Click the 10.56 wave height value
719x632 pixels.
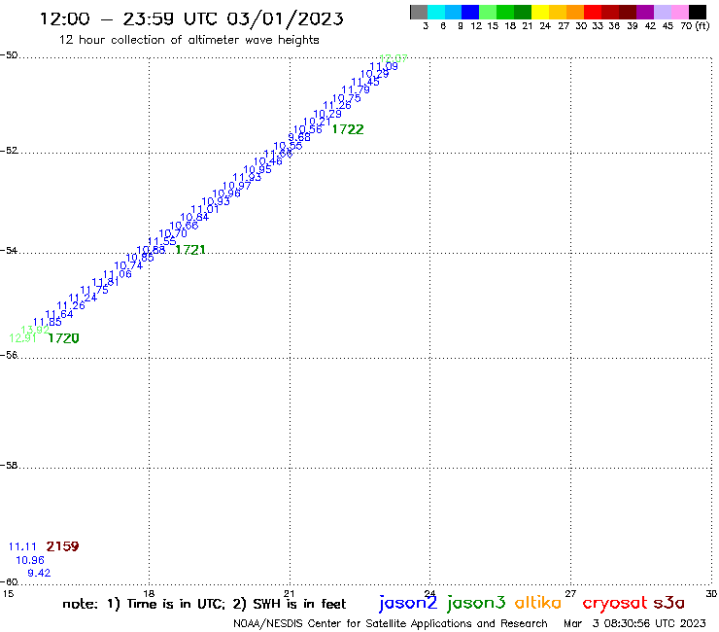tap(308, 129)
